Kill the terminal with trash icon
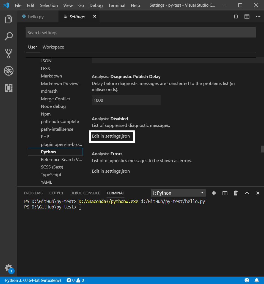 236,193
